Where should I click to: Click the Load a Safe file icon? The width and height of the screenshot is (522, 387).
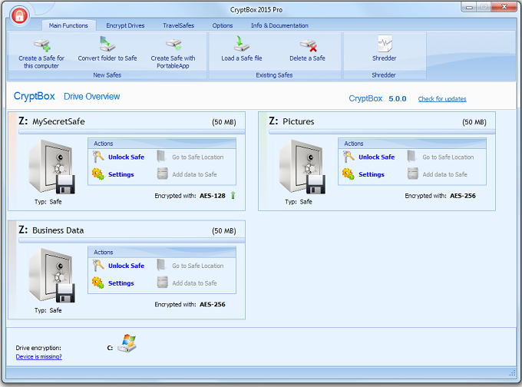click(x=241, y=45)
